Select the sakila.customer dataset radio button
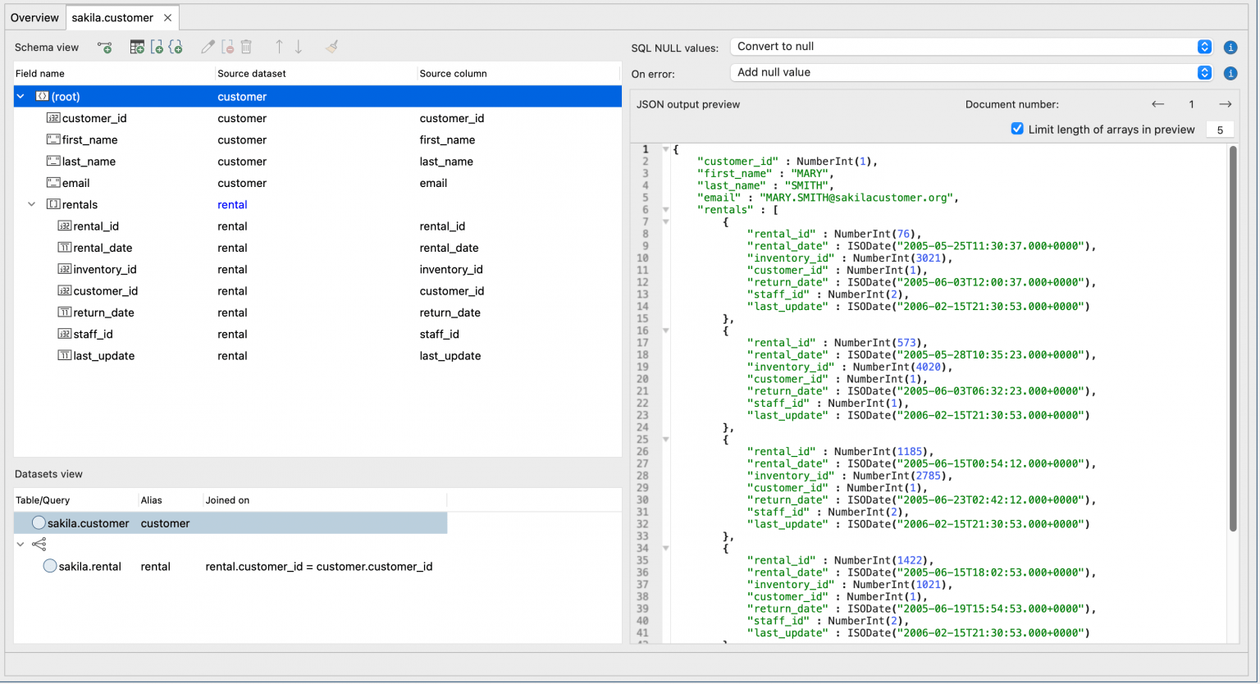Screen dimensions: 1260x684 point(39,523)
